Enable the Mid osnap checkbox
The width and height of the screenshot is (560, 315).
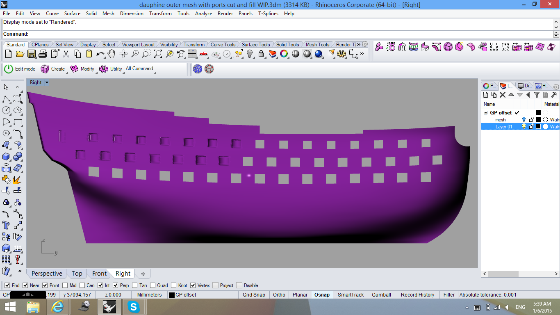click(65, 285)
